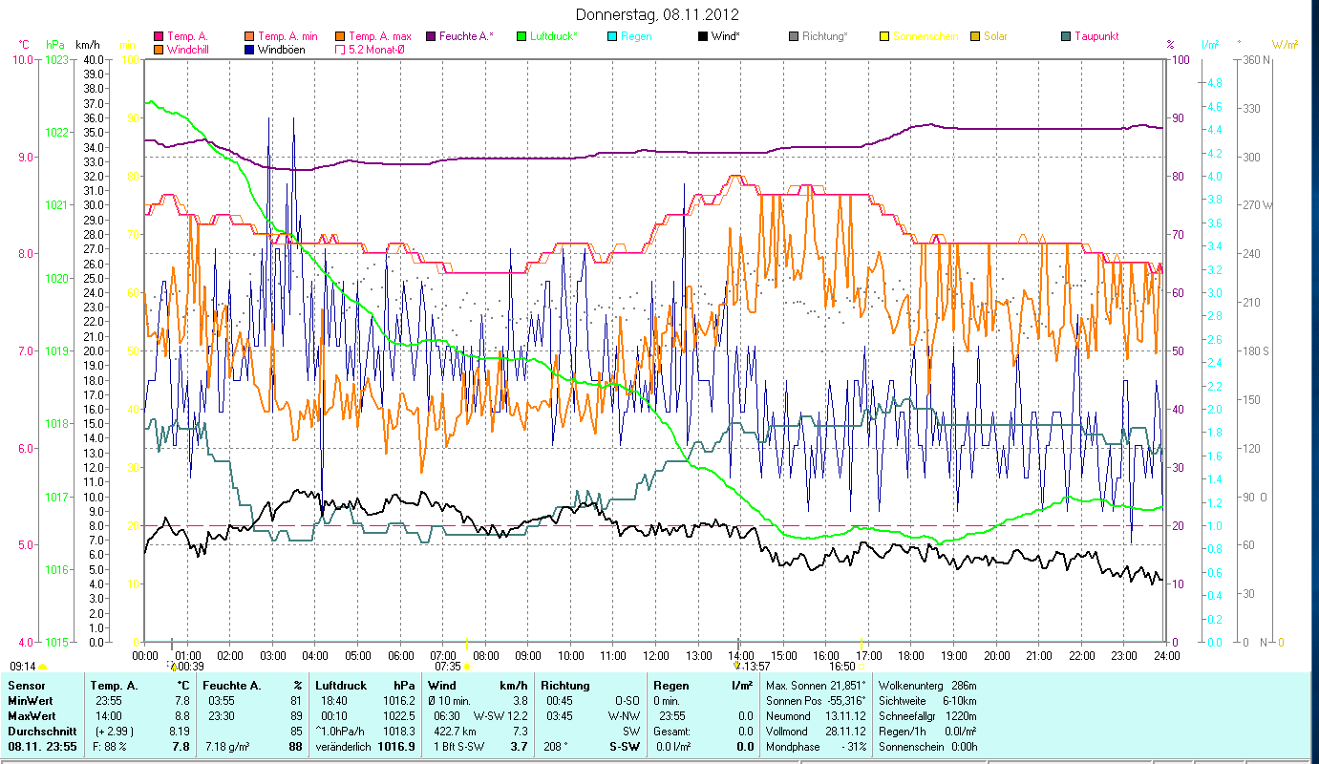Image resolution: width=1319 pixels, height=764 pixels.
Task: Click the Solar legend square
Action: point(975,36)
